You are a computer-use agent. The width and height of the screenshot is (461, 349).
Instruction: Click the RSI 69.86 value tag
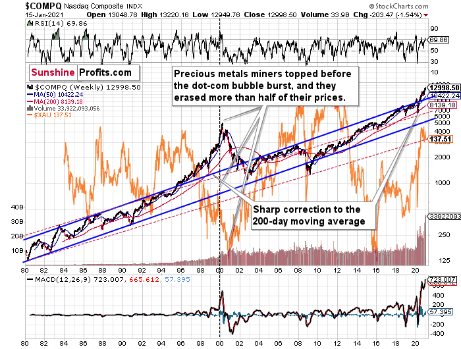coord(439,40)
